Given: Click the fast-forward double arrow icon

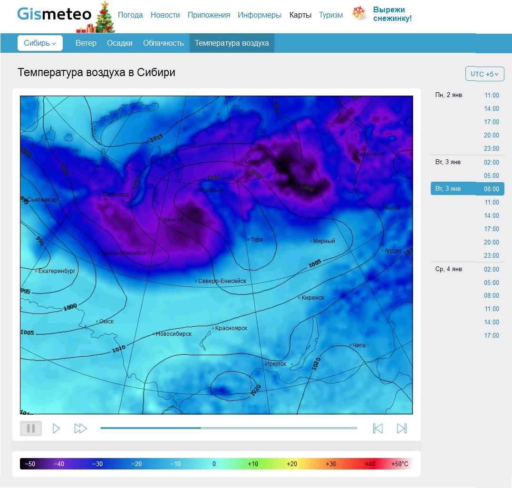Looking at the screenshot, I should click(81, 429).
